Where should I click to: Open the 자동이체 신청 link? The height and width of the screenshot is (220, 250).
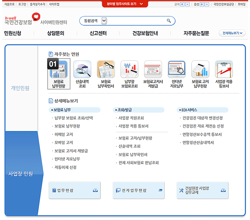click(65, 167)
